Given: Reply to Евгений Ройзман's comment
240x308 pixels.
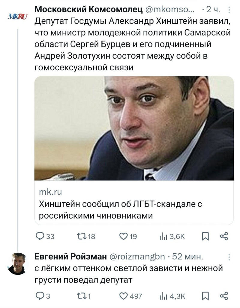Looking at the screenshot, I should [40, 296].
